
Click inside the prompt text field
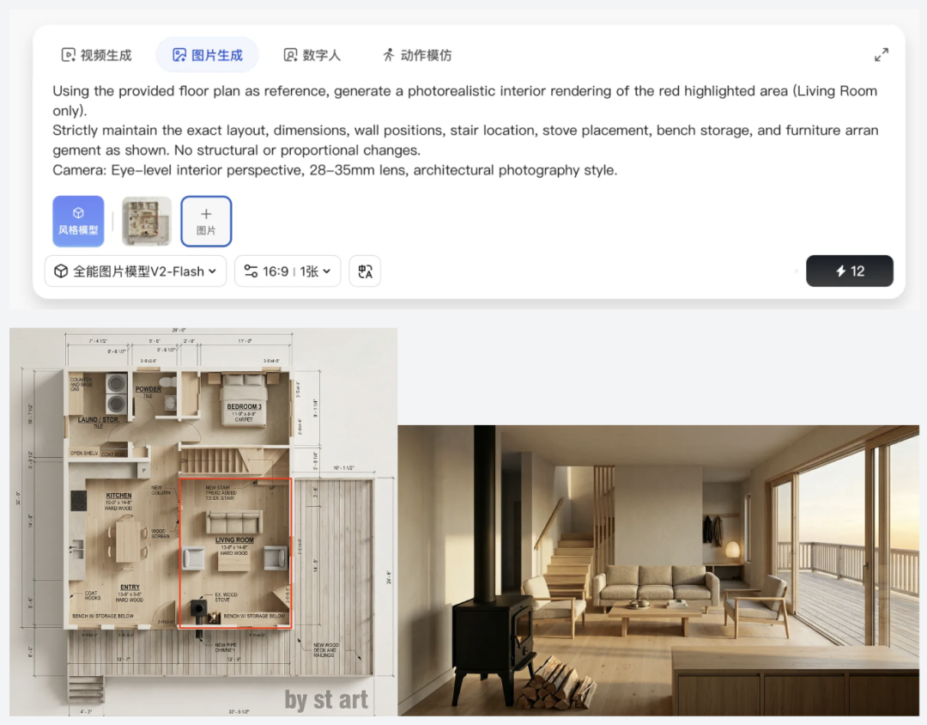(x=466, y=131)
